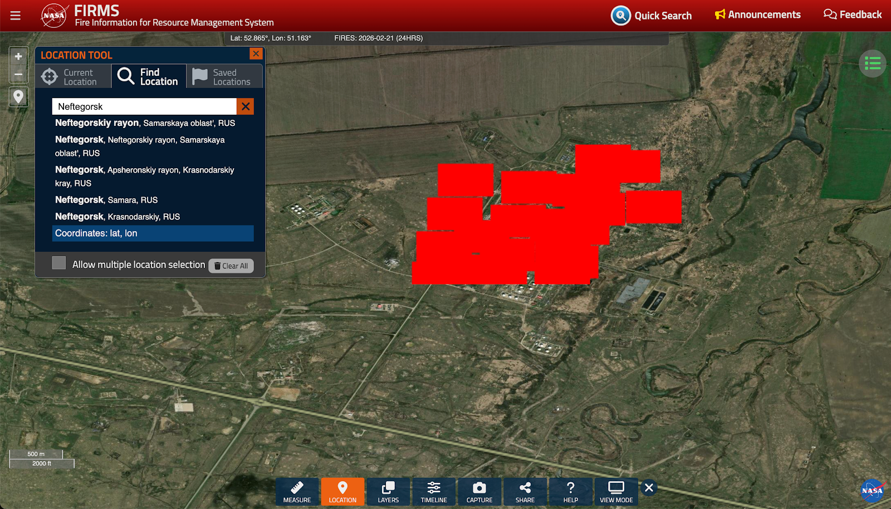Click the FIRMS title text

[x=97, y=11]
